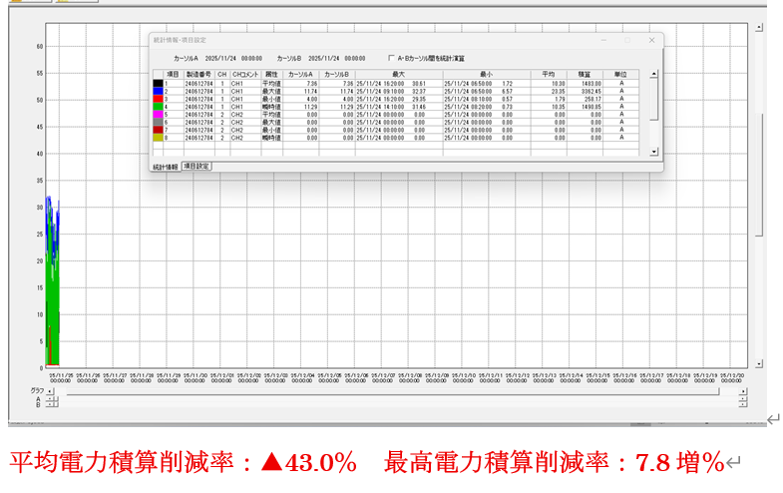
Task: Open the 項目設定 tab
Action: pos(196,166)
